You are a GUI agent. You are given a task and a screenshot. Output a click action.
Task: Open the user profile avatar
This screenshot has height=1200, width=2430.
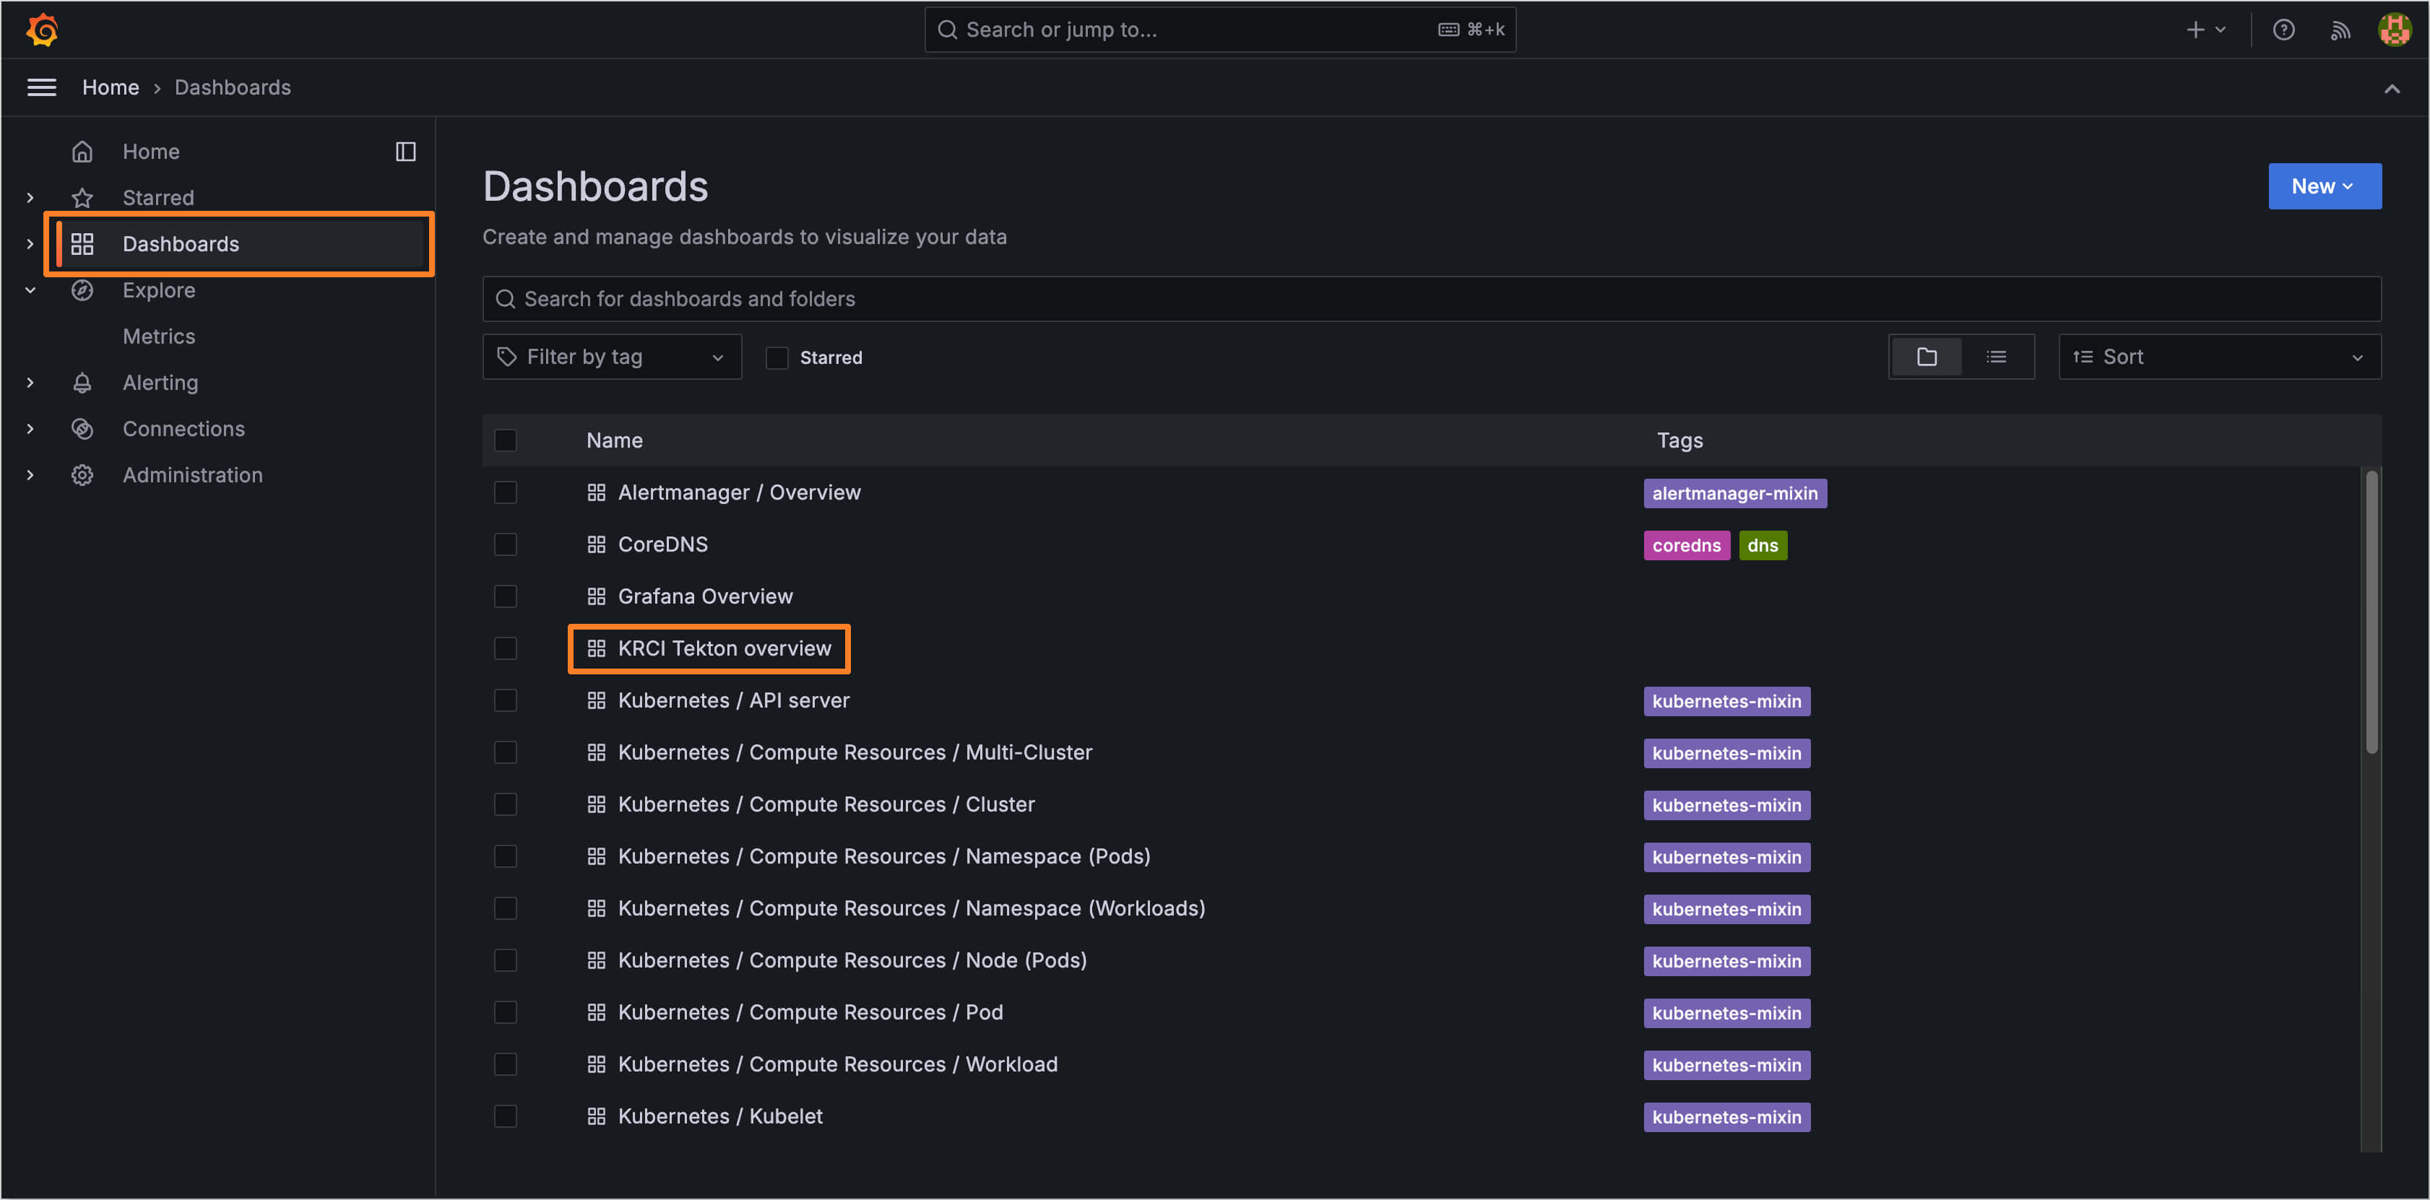(2394, 29)
